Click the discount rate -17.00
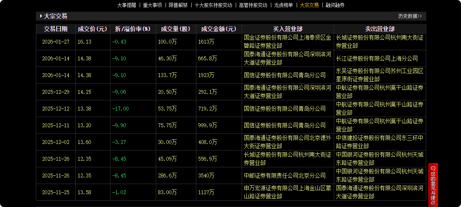Screen dimensions: 461x207 (120, 109)
